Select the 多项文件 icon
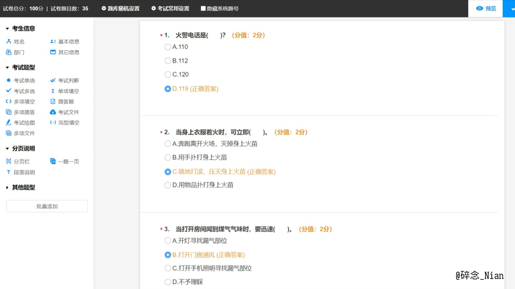This screenshot has width=515, height=289. click(x=8, y=133)
